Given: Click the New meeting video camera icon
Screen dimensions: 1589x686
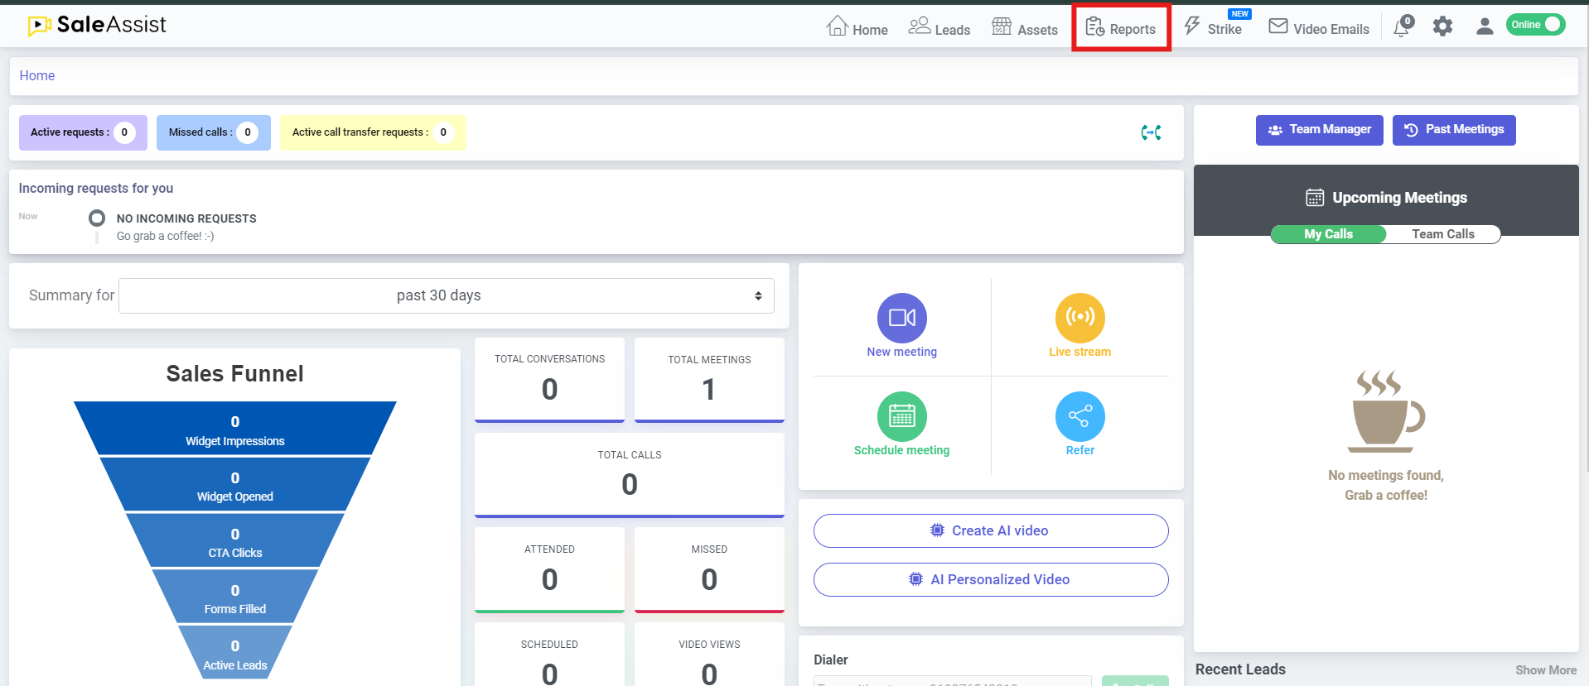Looking at the screenshot, I should (901, 318).
